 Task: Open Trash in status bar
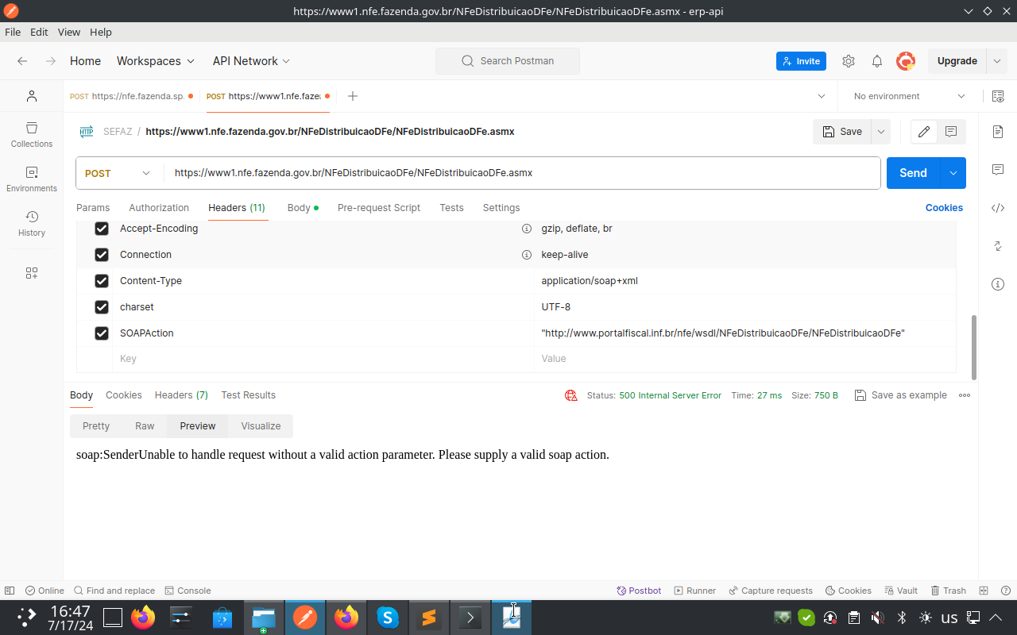949,591
